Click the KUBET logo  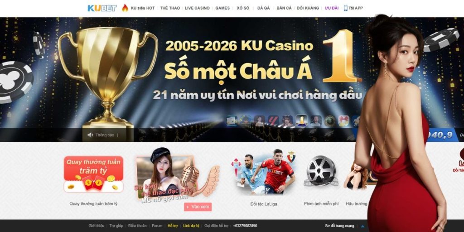(x=102, y=8)
